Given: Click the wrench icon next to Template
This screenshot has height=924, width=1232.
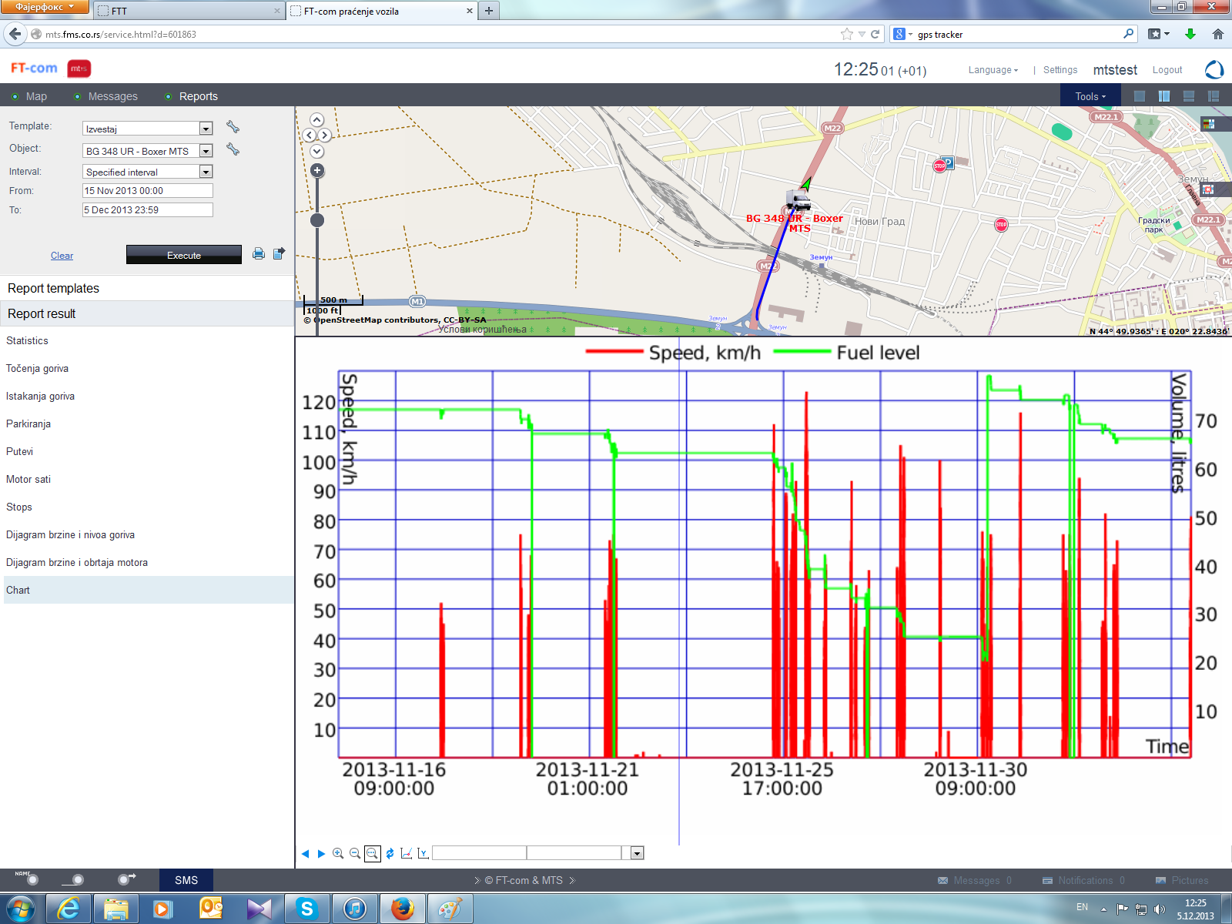Looking at the screenshot, I should pyautogui.click(x=233, y=127).
